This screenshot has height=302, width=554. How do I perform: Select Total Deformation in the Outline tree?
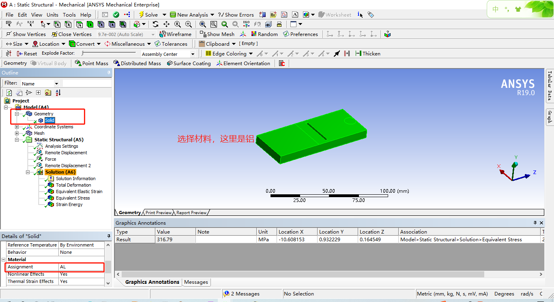click(x=75, y=185)
